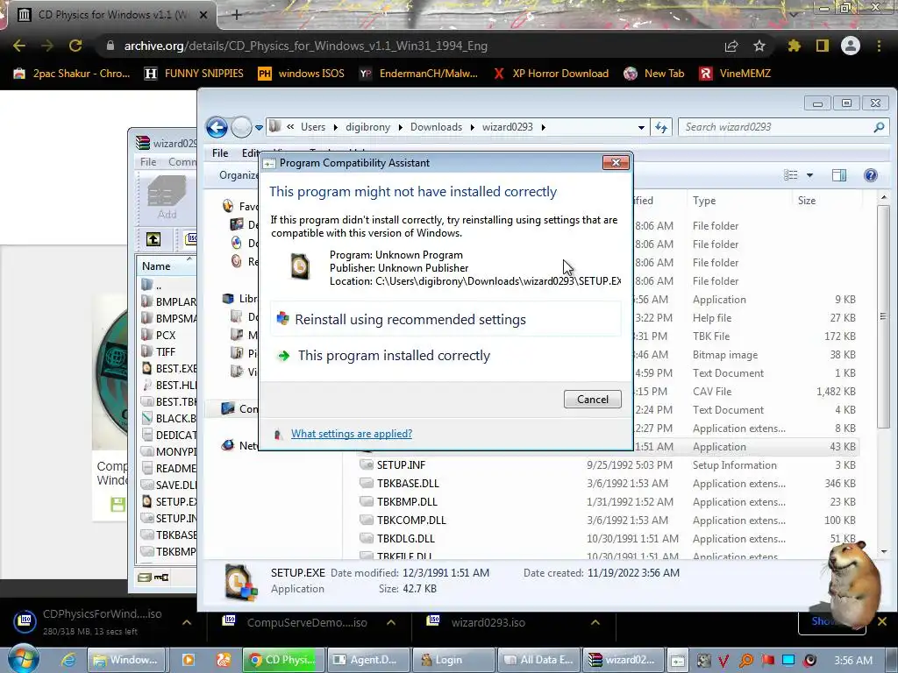Open What settings are applied link
Image resolution: width=898 pixels, height=673 pixels.
tap(351, 434)
